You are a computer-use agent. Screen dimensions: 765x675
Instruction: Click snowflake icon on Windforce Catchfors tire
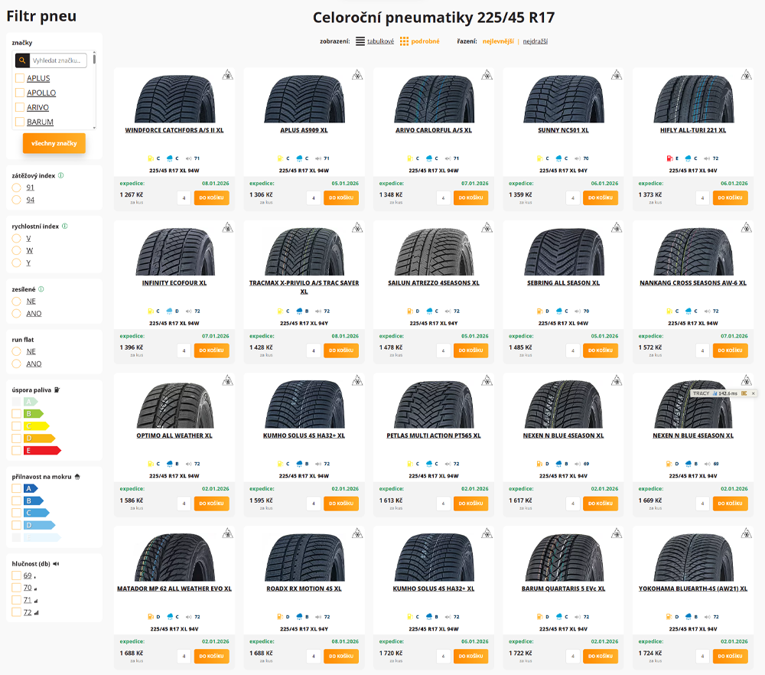[x=227, y=75]
